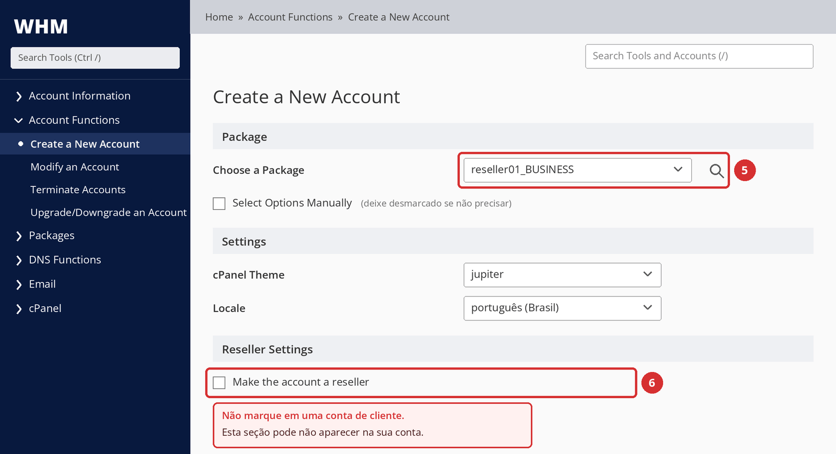
Task: Expand the Email sidebar section
Action: [19, 284]
